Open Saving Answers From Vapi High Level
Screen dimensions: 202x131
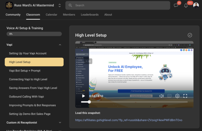(x=34, y=88)
